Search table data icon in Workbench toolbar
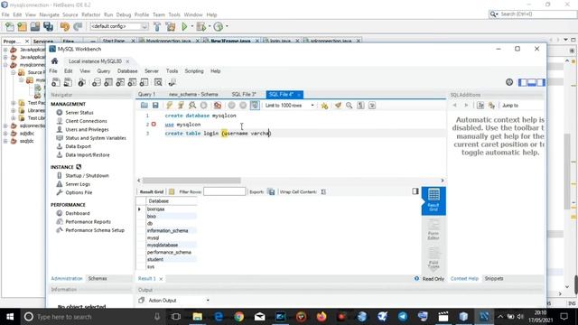This screenshot has height=325, width=578. pyautogui.click(x=158, y=82)
